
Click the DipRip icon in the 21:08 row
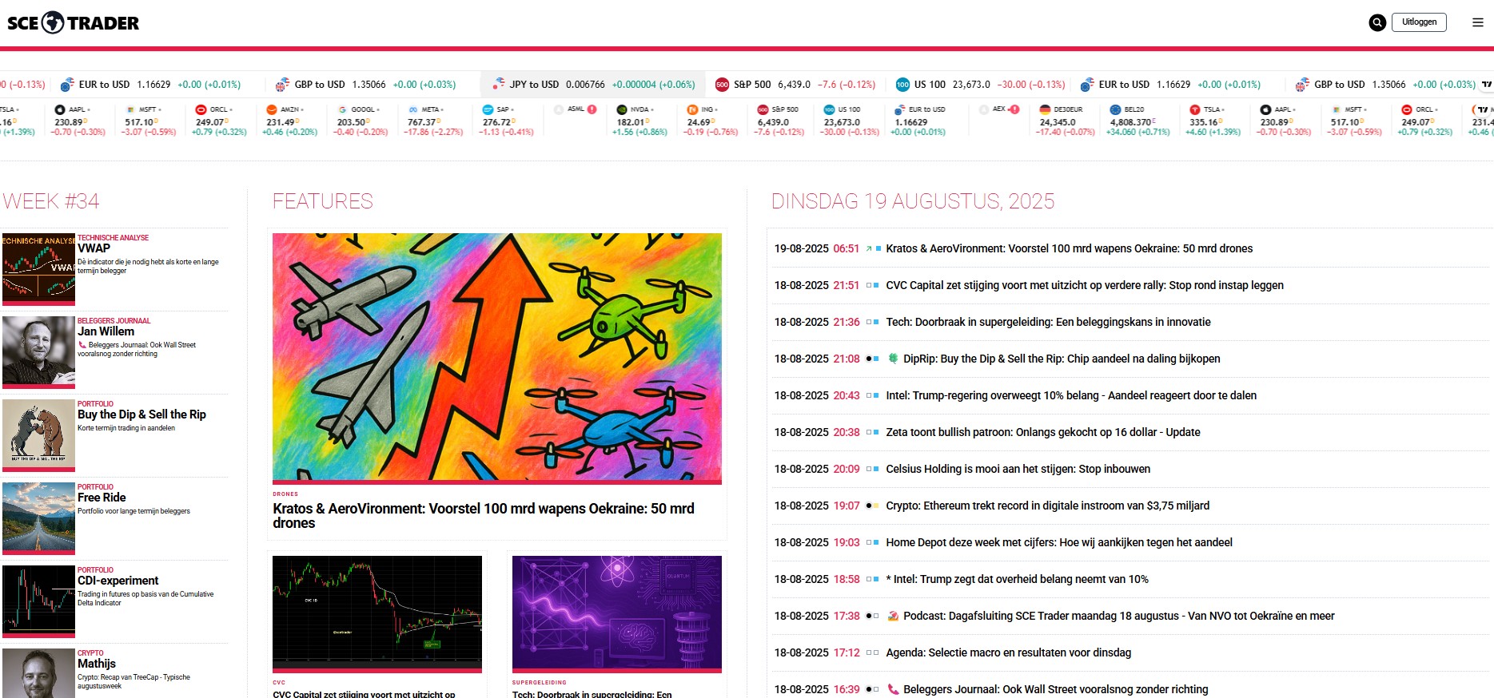click(894, 359)
